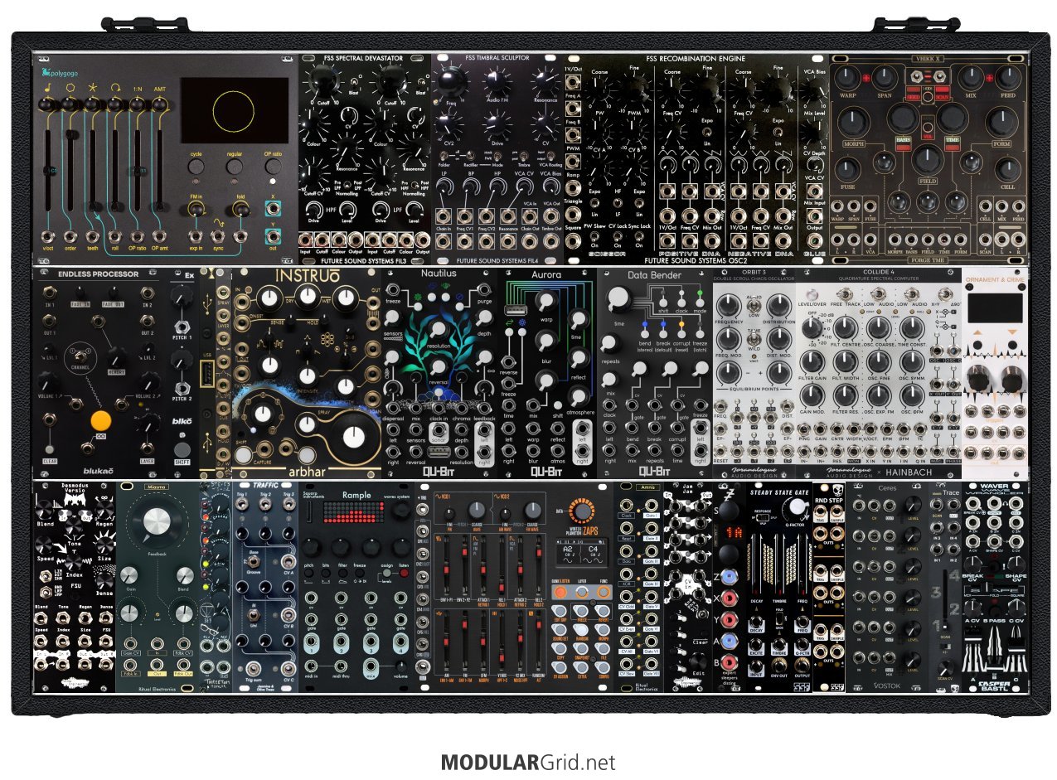Open the MODULARGrid.net link
The height and width of the screenshot is (780, 1057).
click(528, 762)
